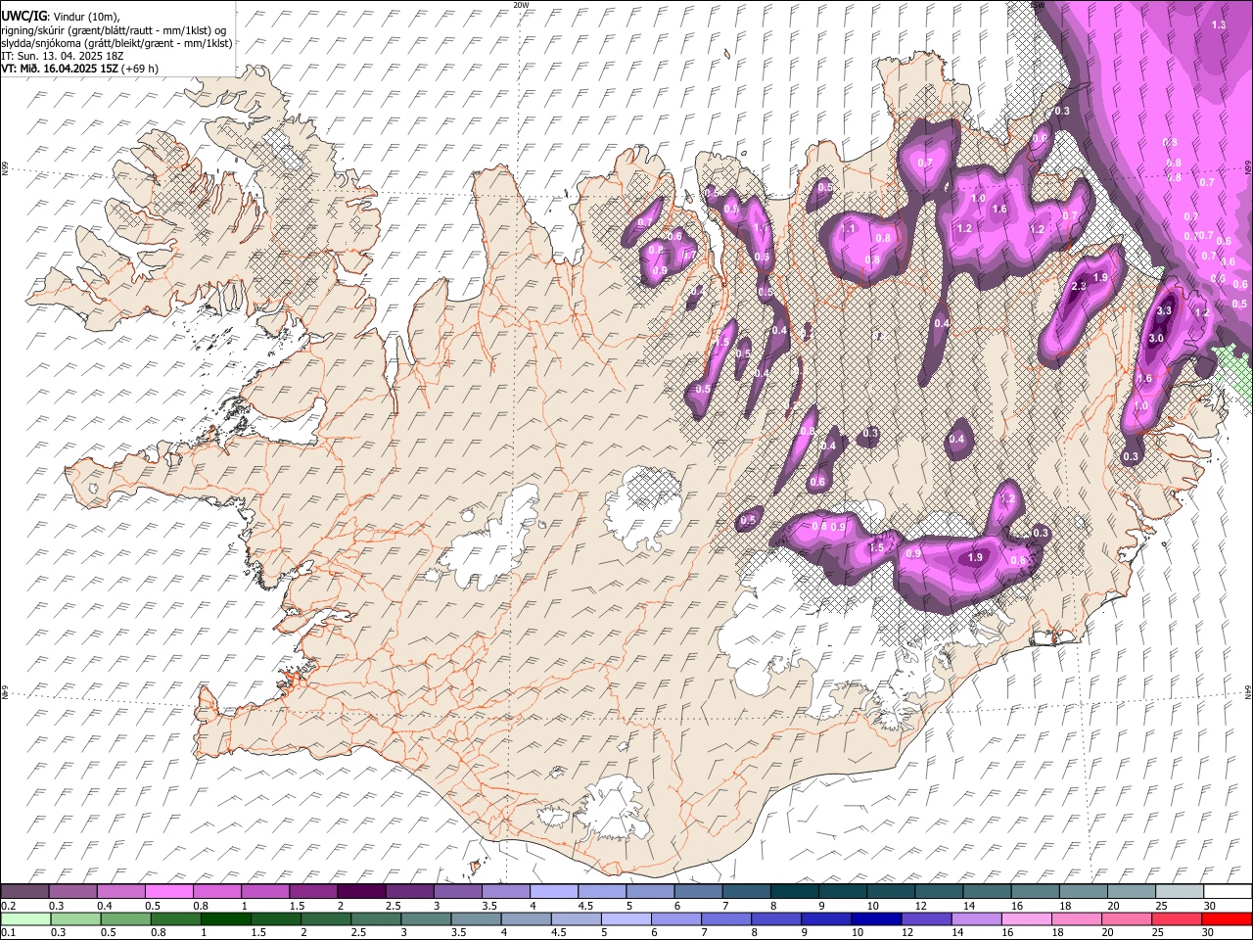The width and height of the screenshot is (1253, 940).
Task: Click the '3.0' precipitation value on the map
Action: pos(1156,339)
